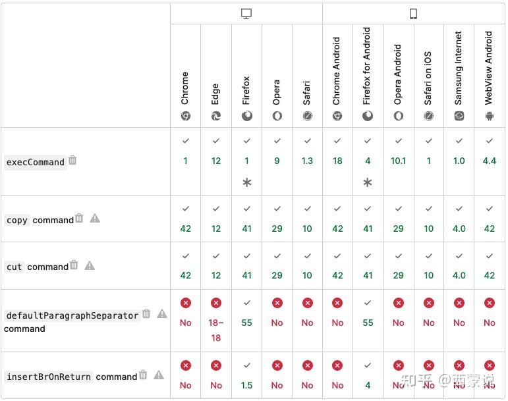Click the desktop Firefox browser icon
This screenshot has height=401, width=508.
[x=246, y=116]
